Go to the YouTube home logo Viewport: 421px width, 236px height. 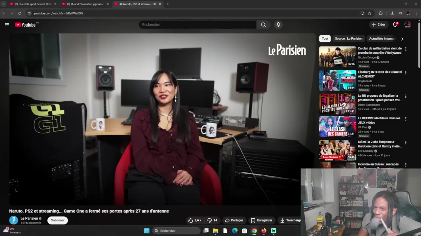pyautogui.click(x=26, y=25)
